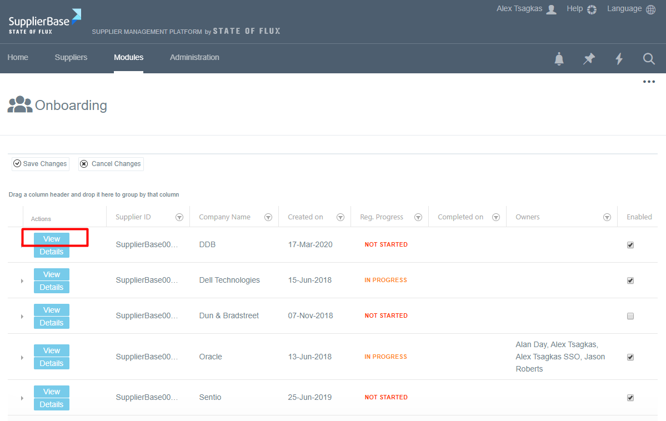The height and width of the screenshot is (421, 666).
Task: Click the Help lifebuoy icon
Action: [592, 9]
